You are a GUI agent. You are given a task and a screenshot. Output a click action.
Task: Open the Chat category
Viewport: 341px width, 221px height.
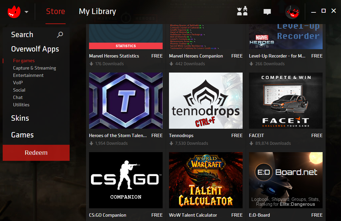pos(18,97)
